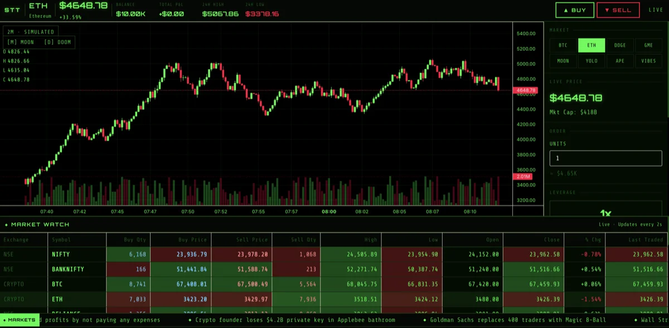Click the % Chg column header
This screenshot has height=328, width=669.
(585, 240)
